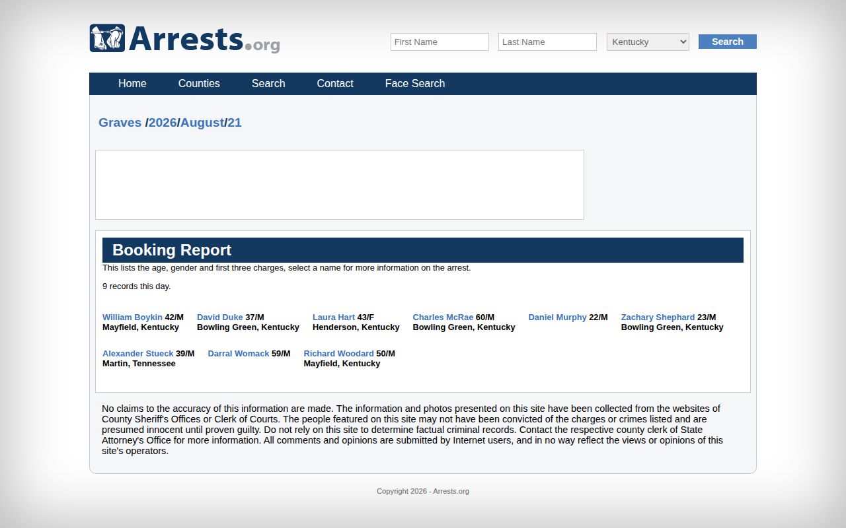Click the 2026 breadcrumb link
Image resolution: width=846 pixels, height=528 pixels.
(x=163, y=122)
